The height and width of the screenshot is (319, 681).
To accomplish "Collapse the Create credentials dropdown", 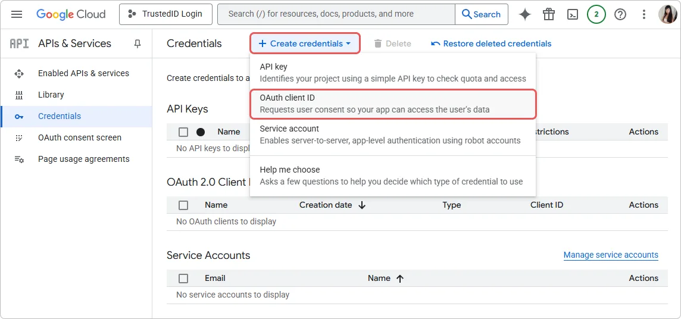I will [x=305, y=43].
